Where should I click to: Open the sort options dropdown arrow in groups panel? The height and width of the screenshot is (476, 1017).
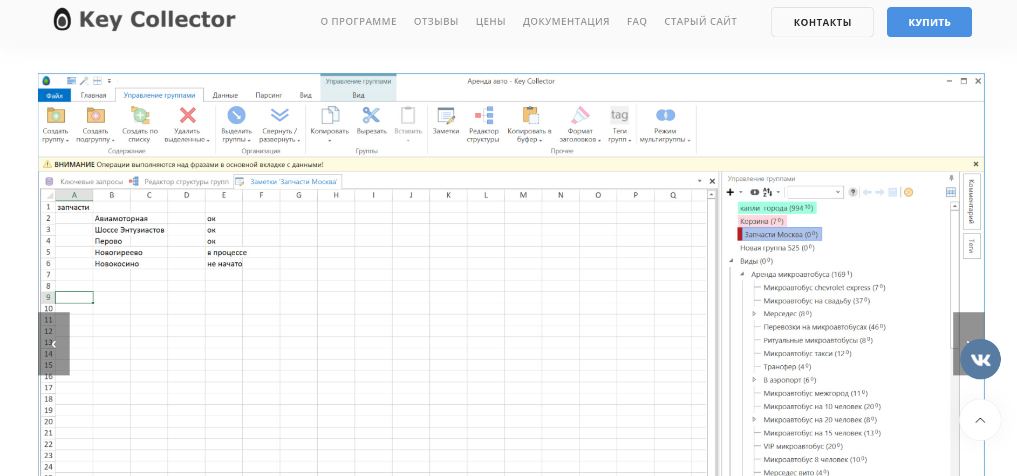point(778,192)
